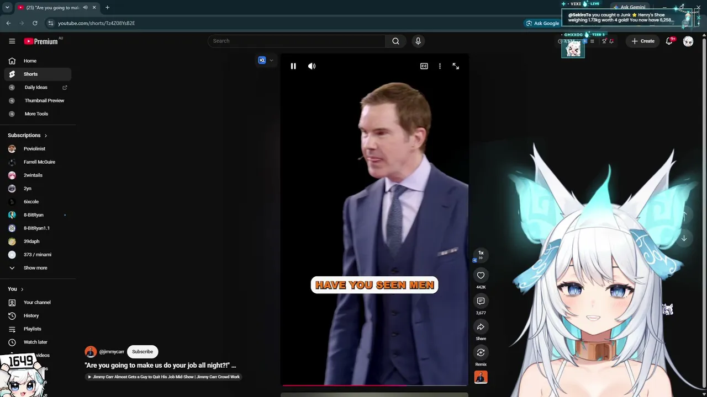Open the extension trophy icon near Create
Viewport: 707px width, 397px height.
[x=604, y=41]
